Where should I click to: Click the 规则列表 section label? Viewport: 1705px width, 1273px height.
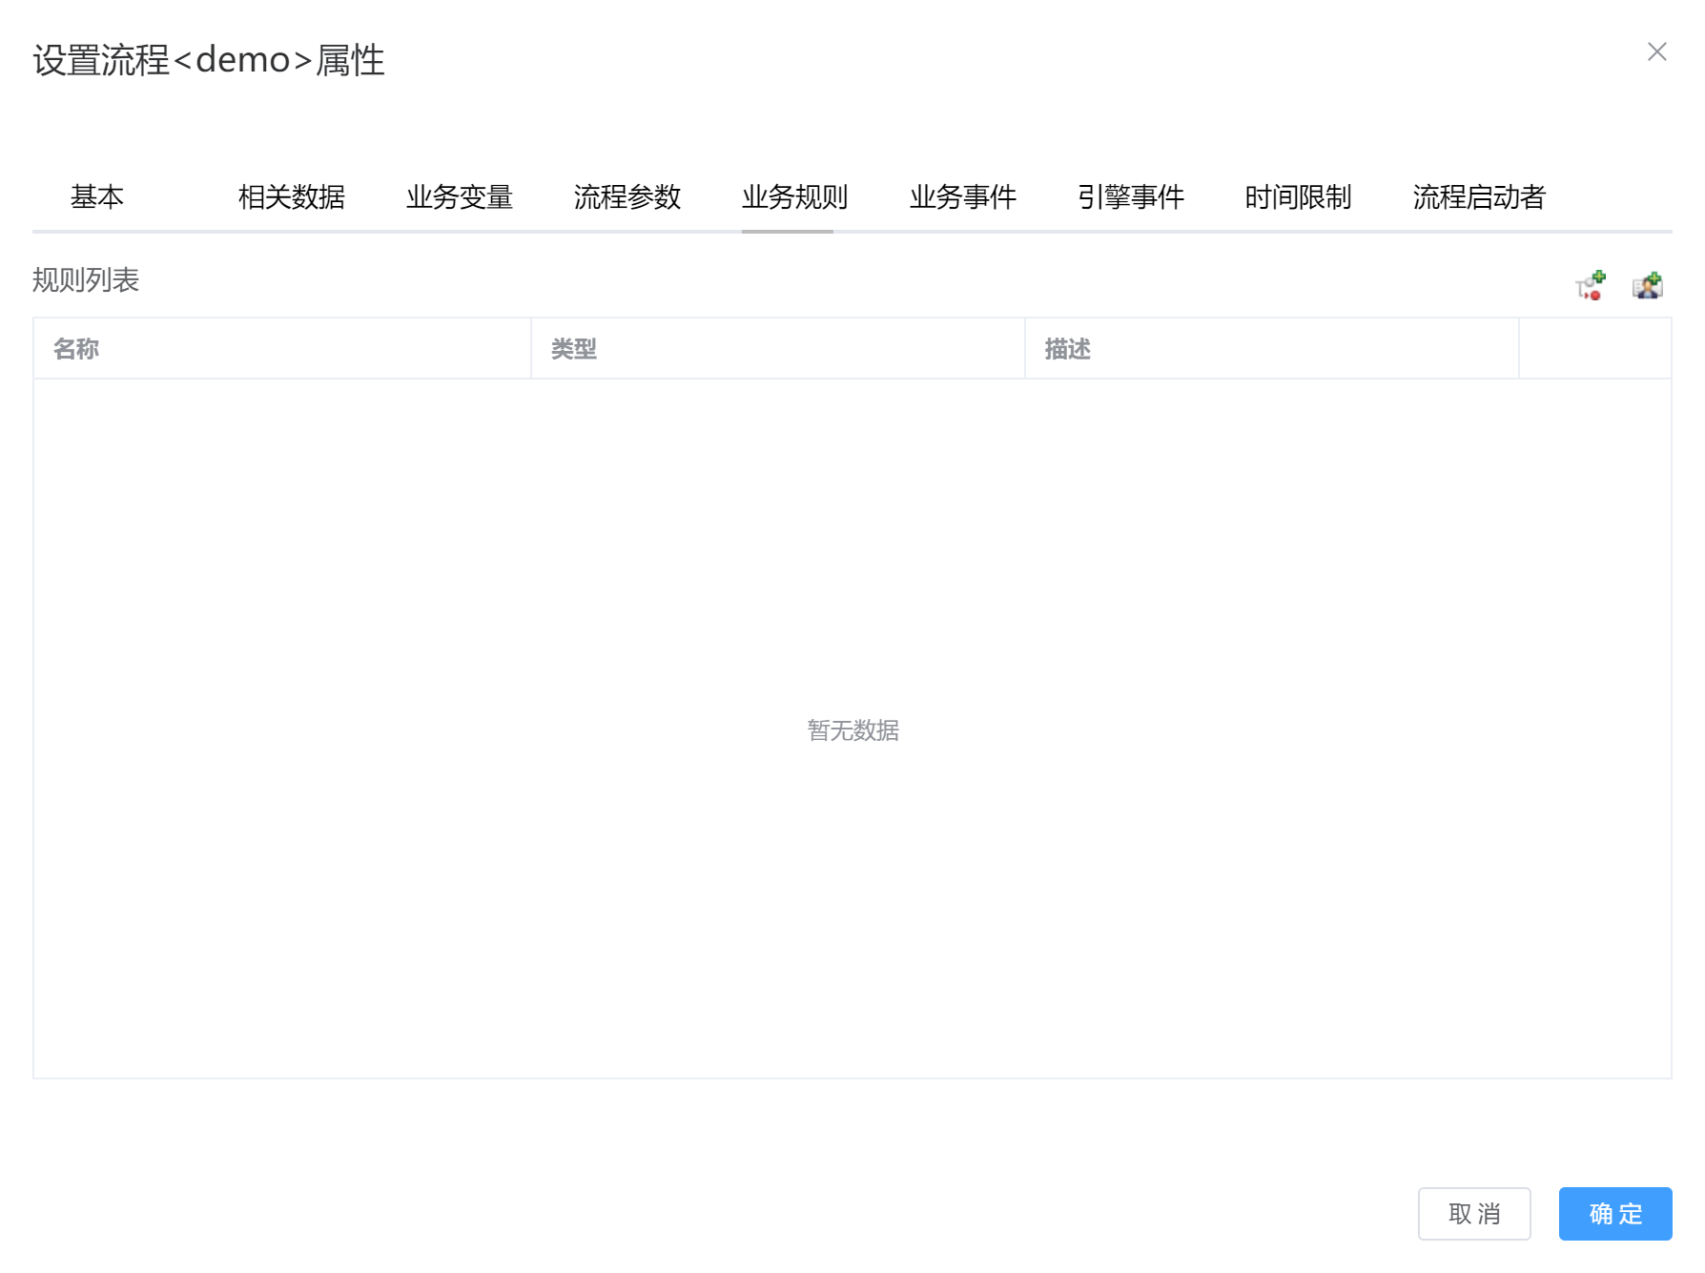click(x=86, y=280)
